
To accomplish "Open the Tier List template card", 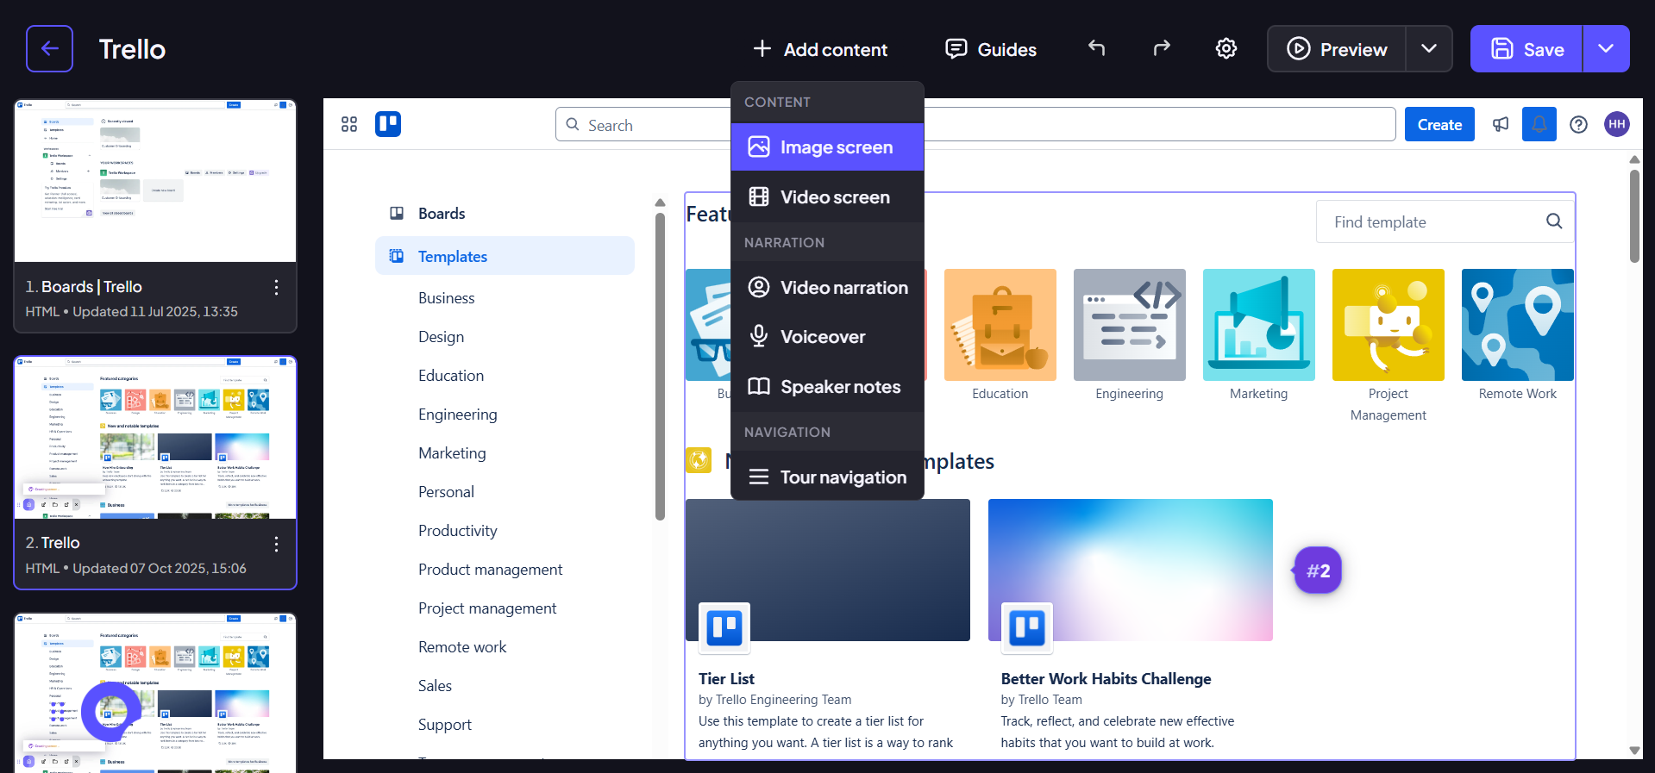I will click(828, 625).
